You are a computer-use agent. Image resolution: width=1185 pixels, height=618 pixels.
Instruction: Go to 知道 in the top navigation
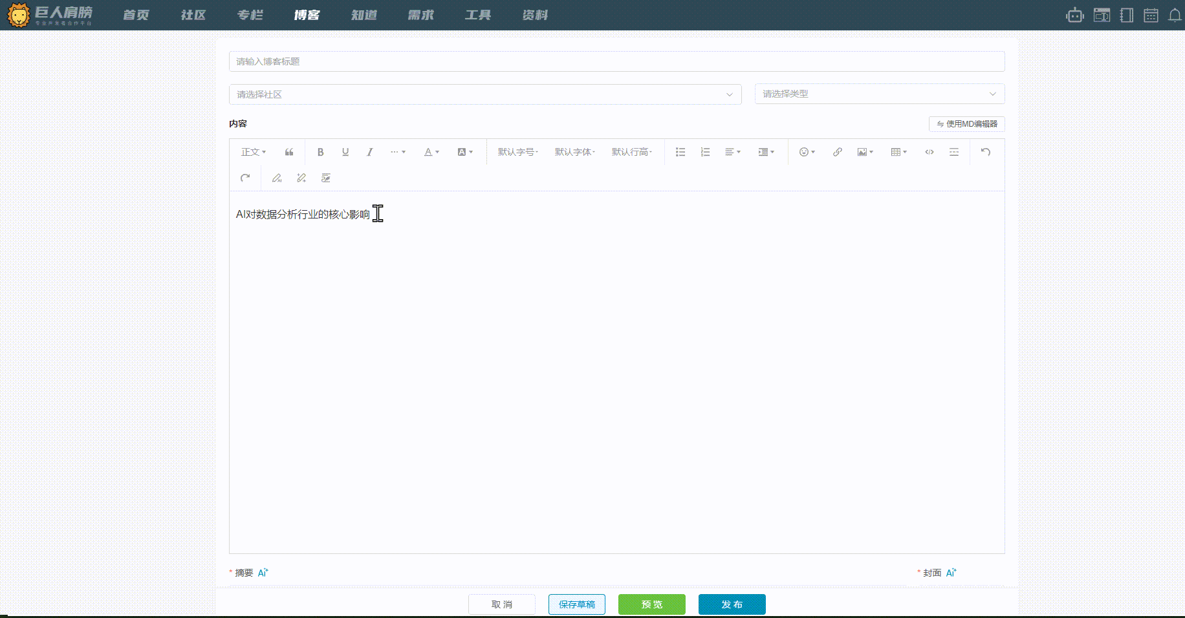pyautogui.click(x=364, y=15)
